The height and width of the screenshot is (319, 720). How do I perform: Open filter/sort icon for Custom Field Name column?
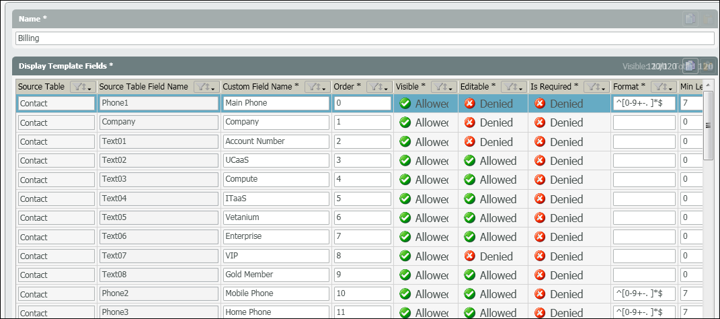pos(317,87)
